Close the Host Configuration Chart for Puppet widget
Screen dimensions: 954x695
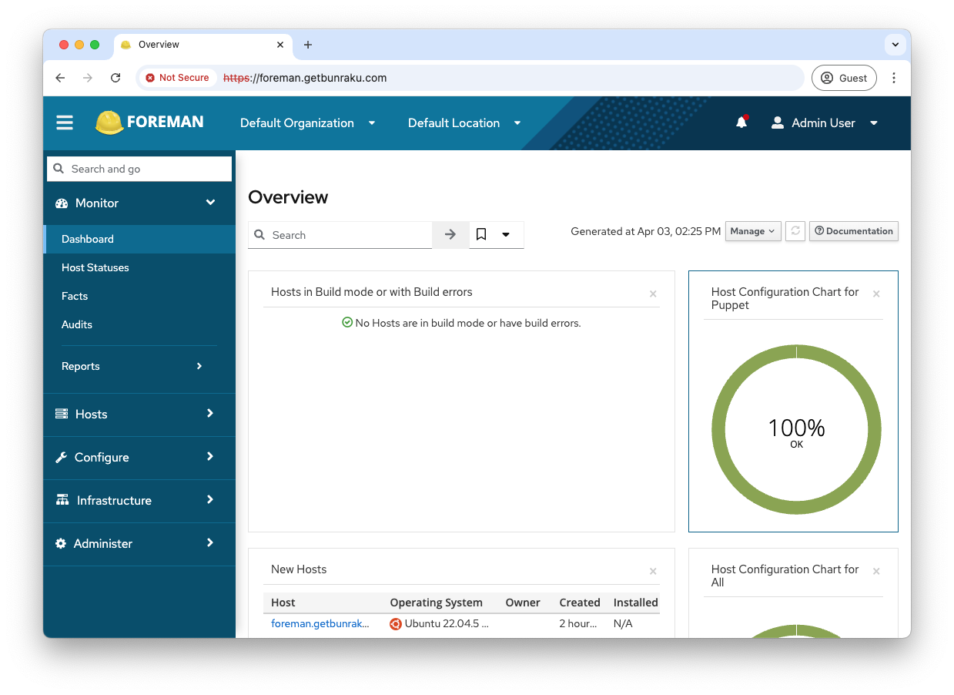(x=876, y=294)
